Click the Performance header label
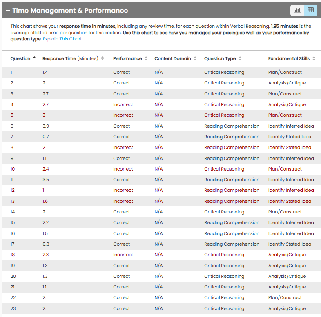The width and height of the screenshot is (321, 317). click(x=127, y=58)
